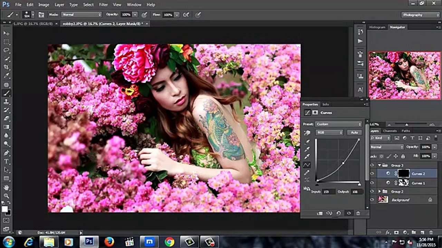Open the brush Mode dropdown
The height and width of the screenshot is (248, 442).
81,15
